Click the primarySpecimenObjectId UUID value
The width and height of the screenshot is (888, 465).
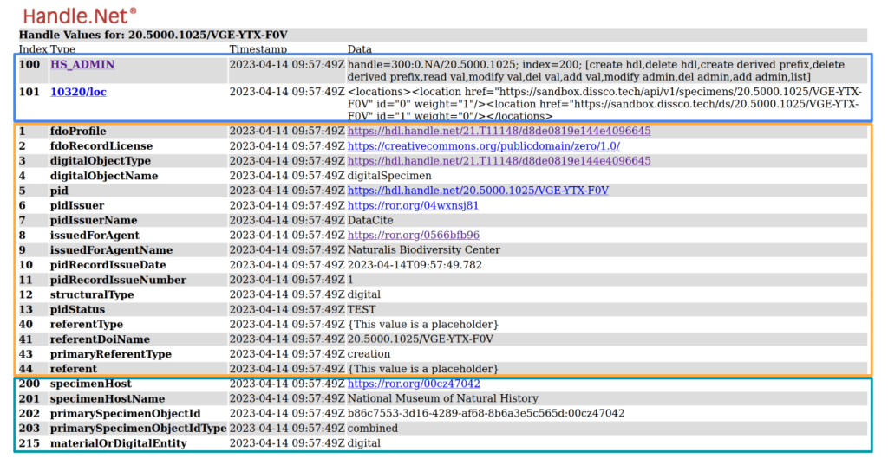486,414
